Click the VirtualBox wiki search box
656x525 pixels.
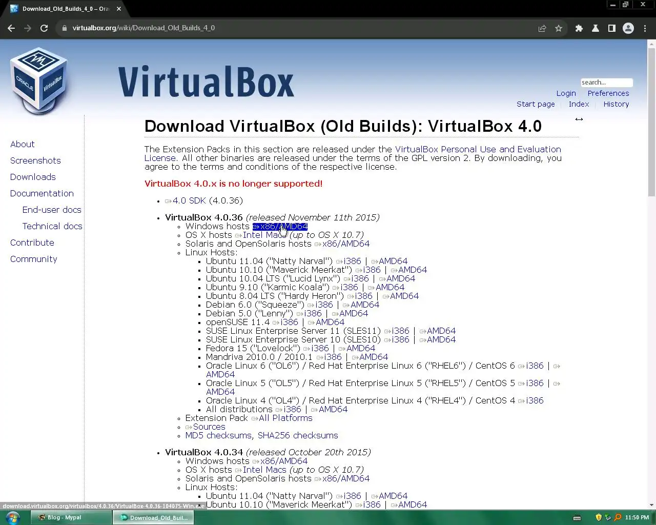pyautogui.click(x=607, y=83)
